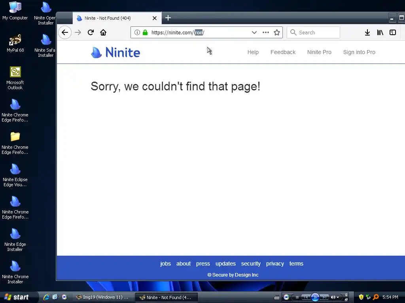Open the on-screen keyboard taskbar icon
The height and width of the screenshot is (303, 405).
276,297
